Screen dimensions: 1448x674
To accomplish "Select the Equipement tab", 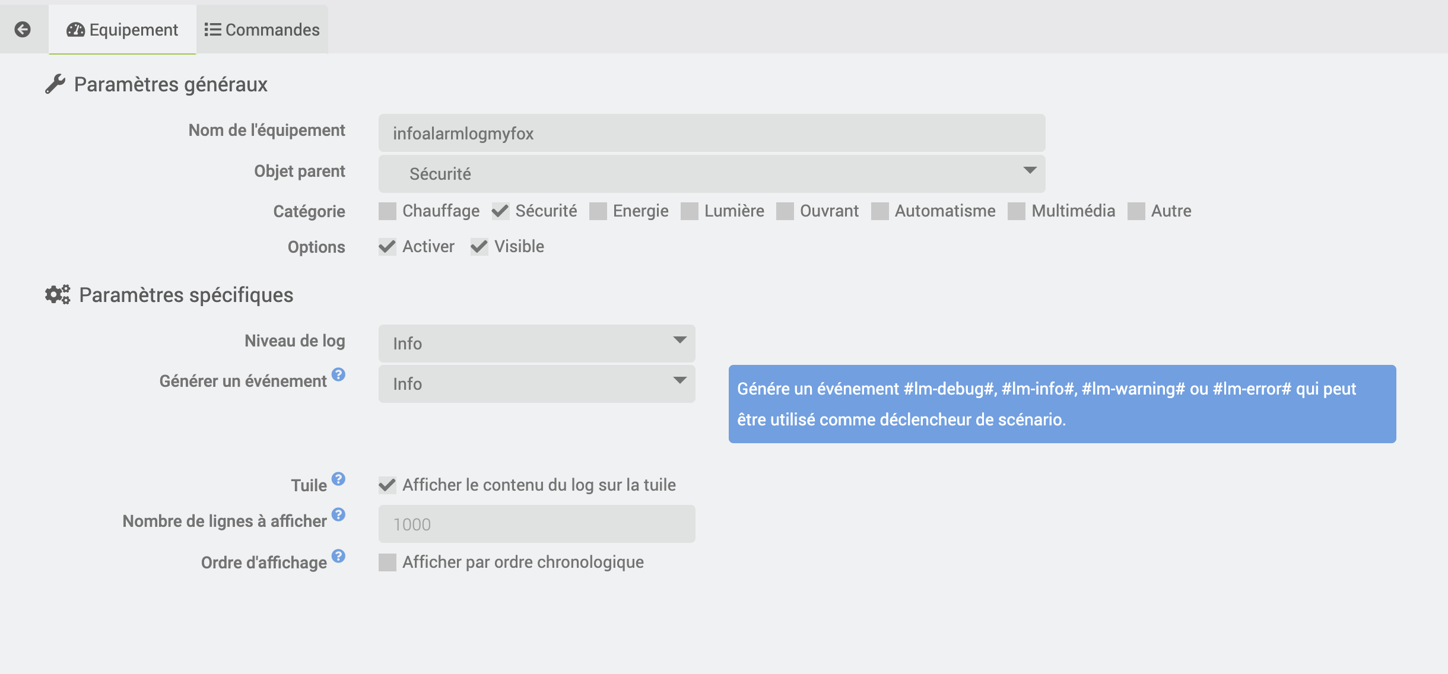I will pyautogui.click(x=122, y=28).
